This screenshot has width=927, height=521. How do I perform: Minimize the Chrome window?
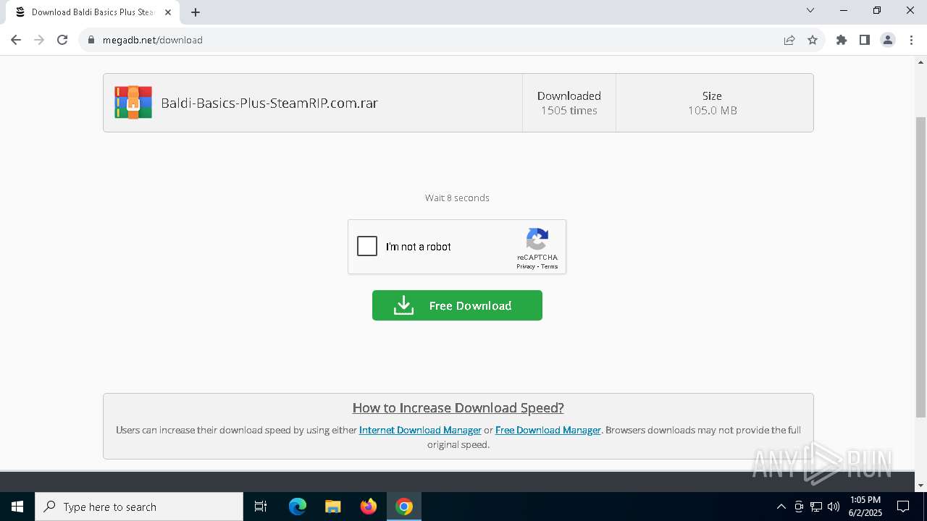coord(844,10)
